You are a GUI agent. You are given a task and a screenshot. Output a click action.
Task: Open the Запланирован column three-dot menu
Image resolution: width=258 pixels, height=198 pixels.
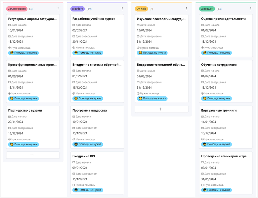click(x=58, y=9)
